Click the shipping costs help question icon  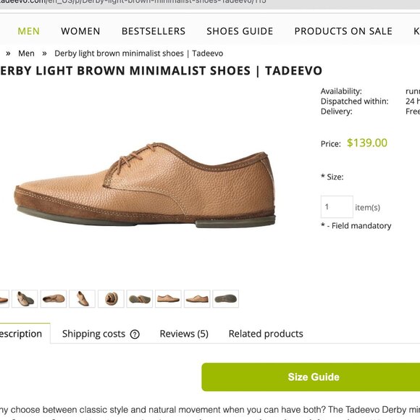click(x=135, y=335)
